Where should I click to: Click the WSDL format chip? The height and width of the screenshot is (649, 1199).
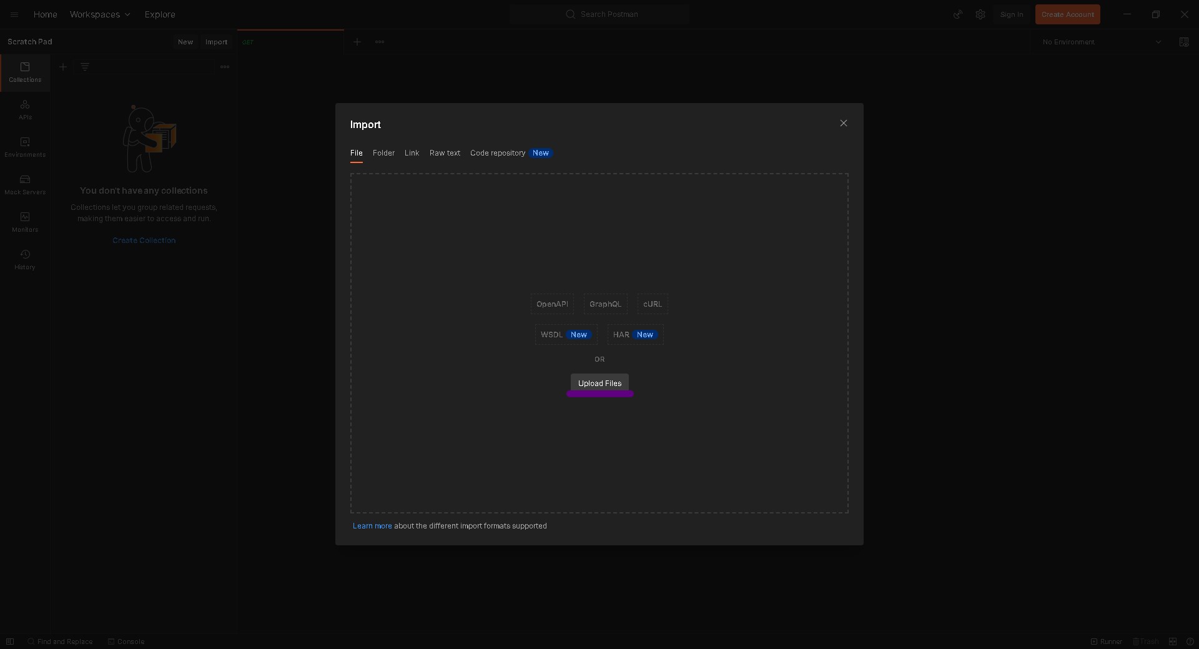(x=566, y=335)
